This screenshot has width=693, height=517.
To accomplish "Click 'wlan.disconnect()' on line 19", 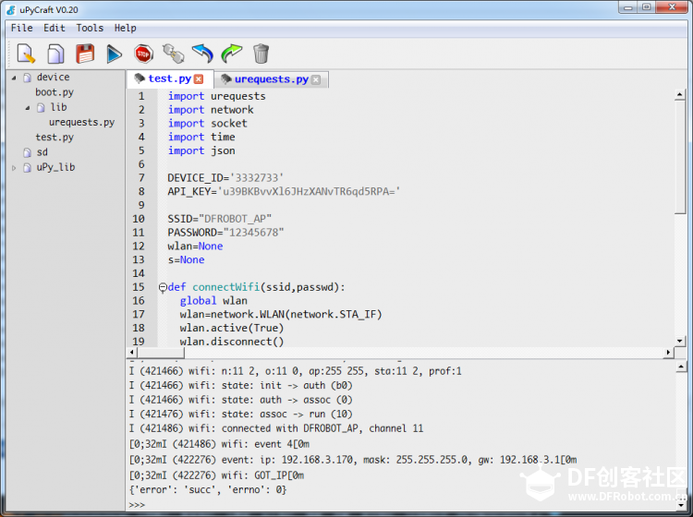I will coord(232,342).
